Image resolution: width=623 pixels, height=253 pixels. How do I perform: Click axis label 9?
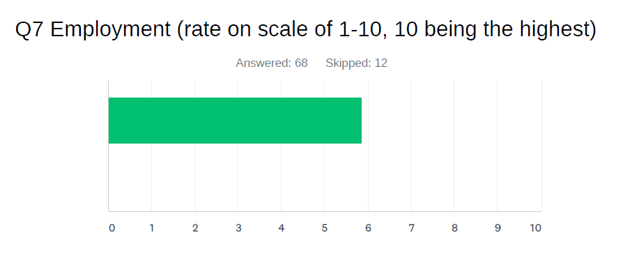(x=498, y=228)
